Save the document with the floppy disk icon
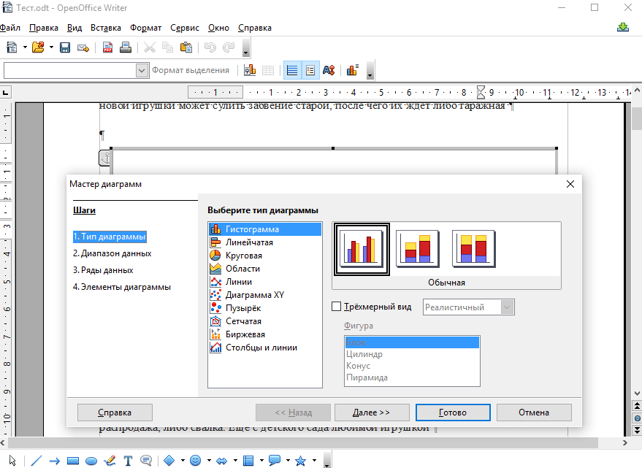 [x=65, y=47]
